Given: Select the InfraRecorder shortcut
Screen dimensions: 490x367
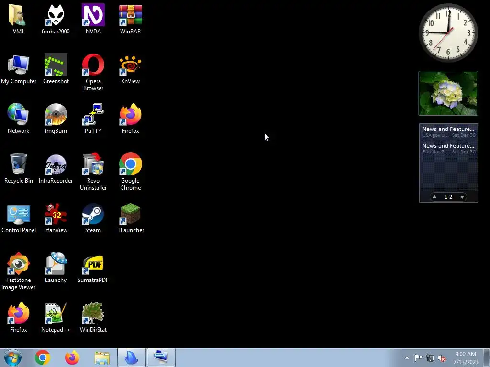Looking at the screenshot, I should (56, 168).
